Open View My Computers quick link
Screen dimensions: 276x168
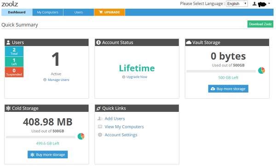coord(124,127)
